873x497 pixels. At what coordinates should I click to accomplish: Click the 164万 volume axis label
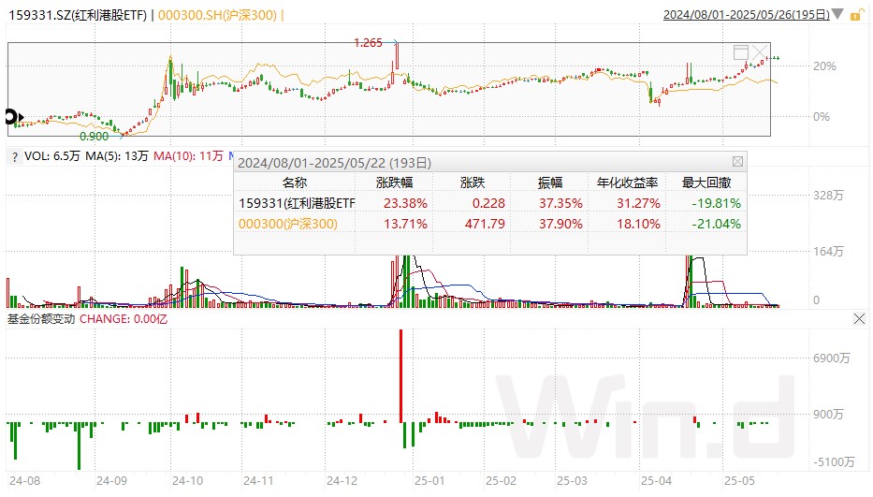[x=828, y=251]
